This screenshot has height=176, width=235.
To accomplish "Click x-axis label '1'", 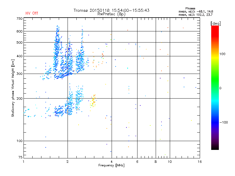I will pyautogui.click(x=23, y=162).
